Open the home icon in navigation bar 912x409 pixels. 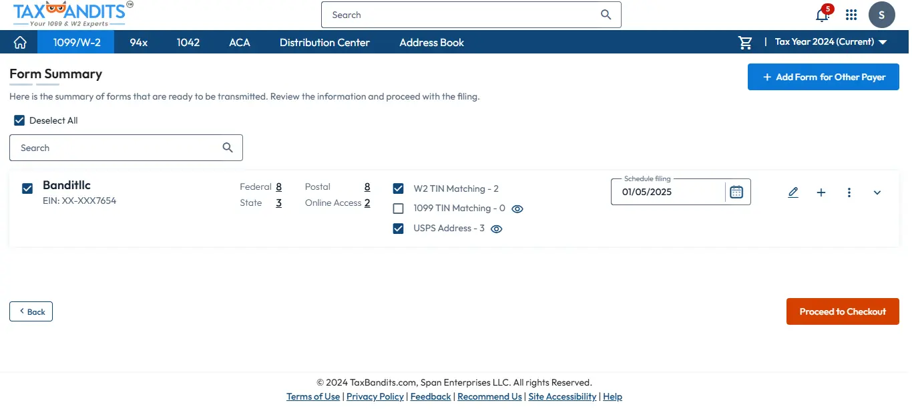tap(19, 42)
